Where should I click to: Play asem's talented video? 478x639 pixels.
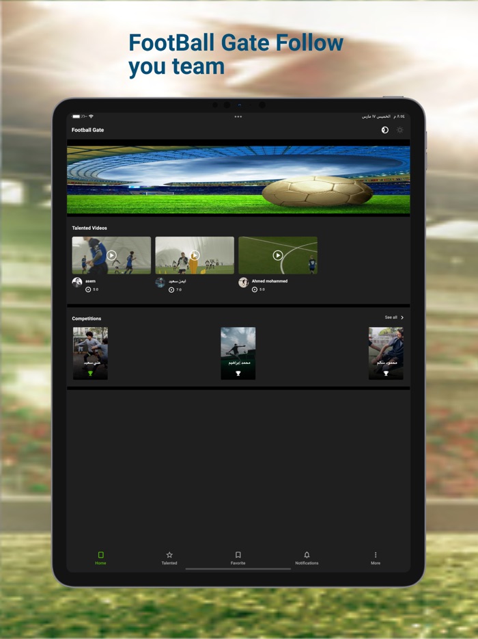tap(111, 255)
